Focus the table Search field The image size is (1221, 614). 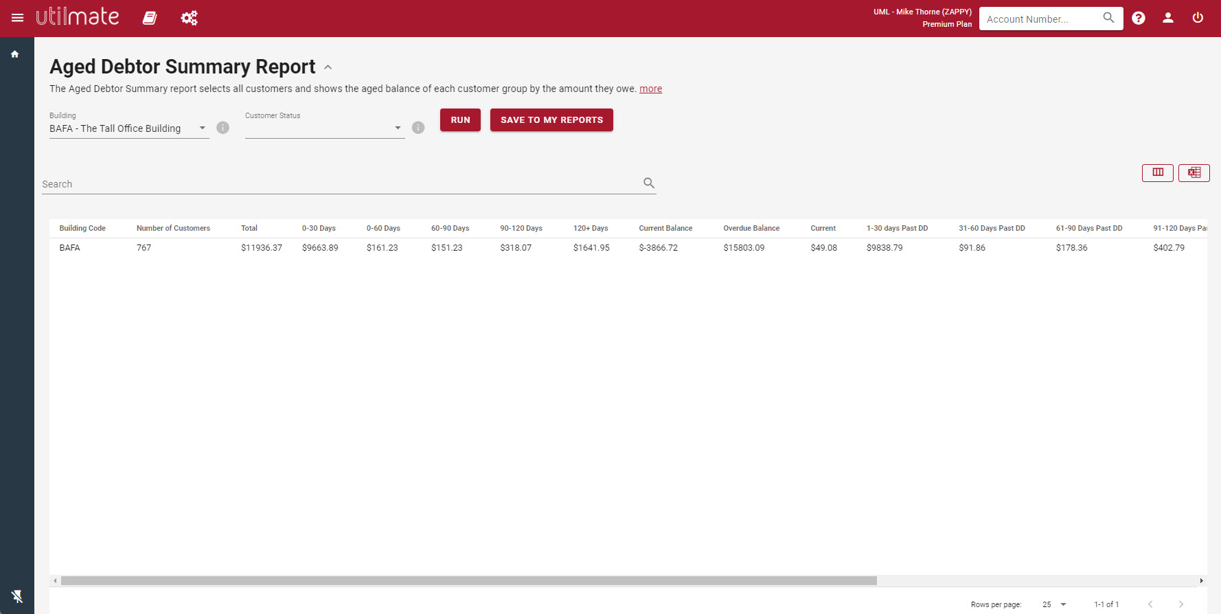[x=340, y=184]
